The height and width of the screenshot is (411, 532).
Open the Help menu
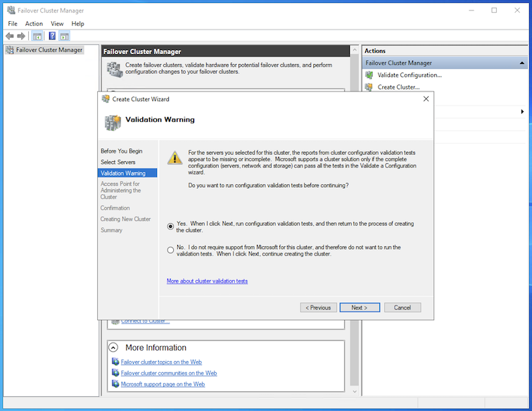[x=77, y=24]
